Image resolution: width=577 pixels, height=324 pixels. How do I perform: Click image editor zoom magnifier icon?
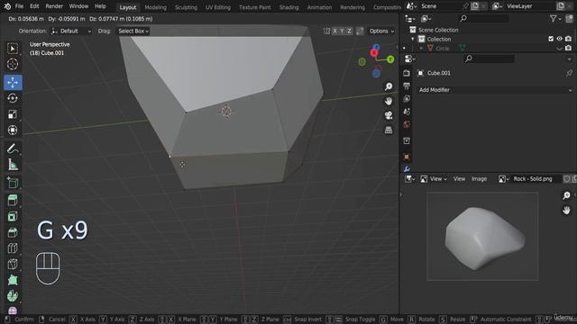[566, 195]
